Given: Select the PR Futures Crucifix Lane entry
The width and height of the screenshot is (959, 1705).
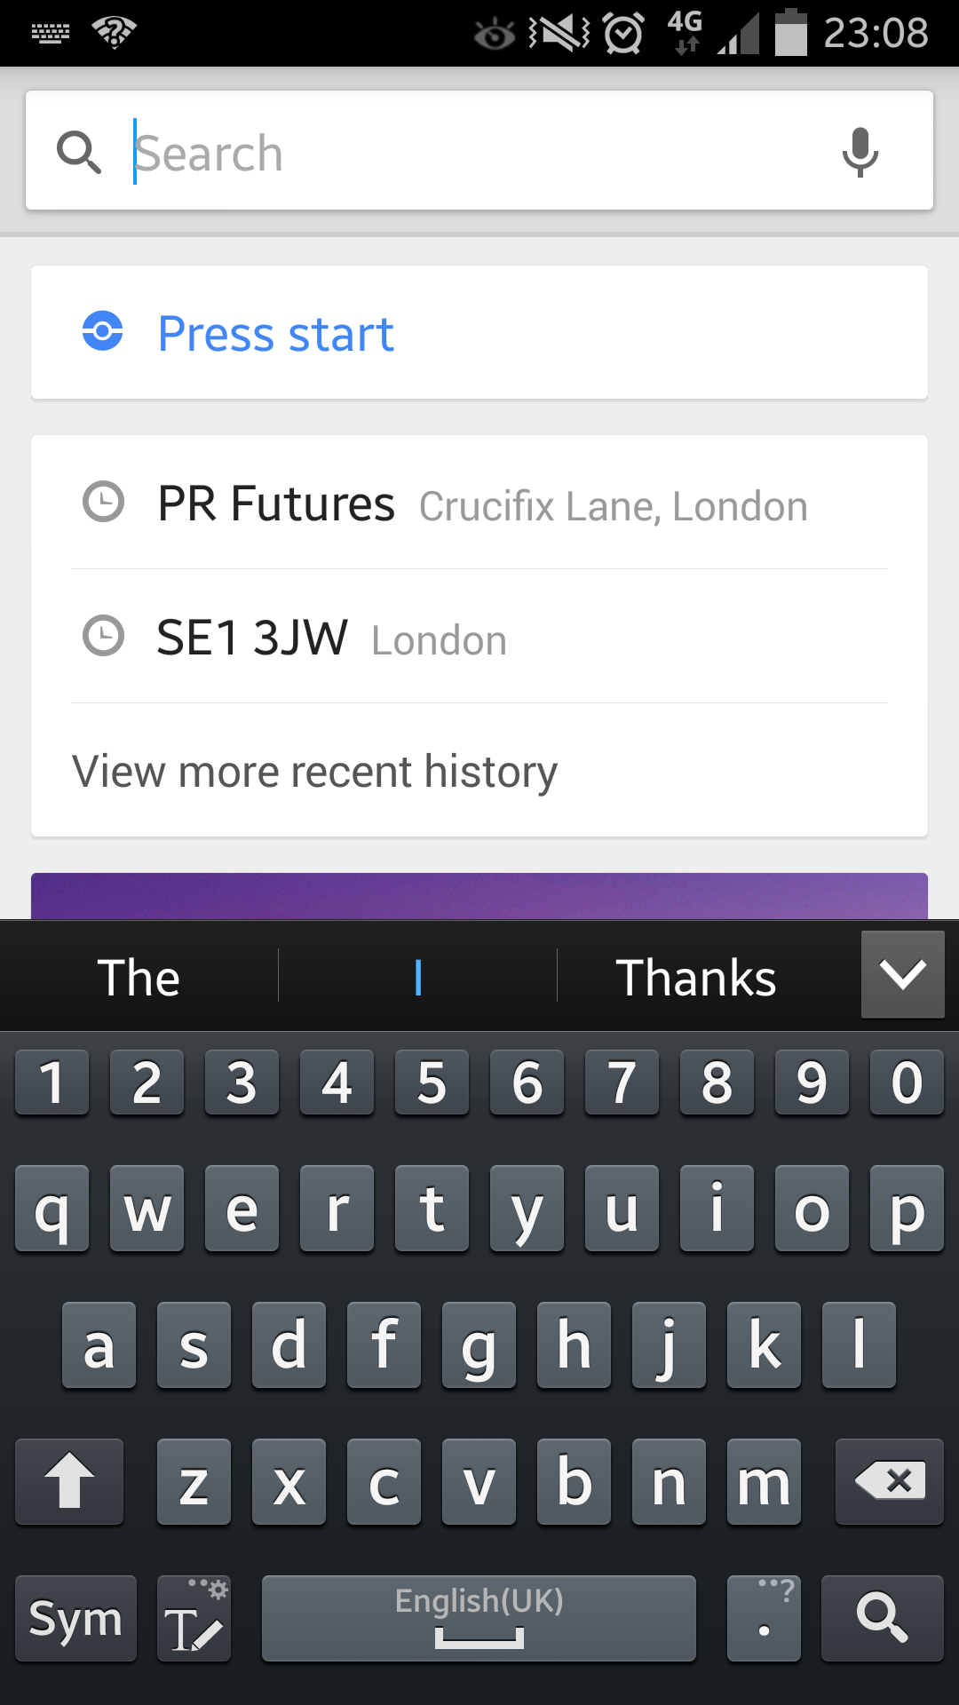Looking at the screenshot, I should tap(481, 504).
